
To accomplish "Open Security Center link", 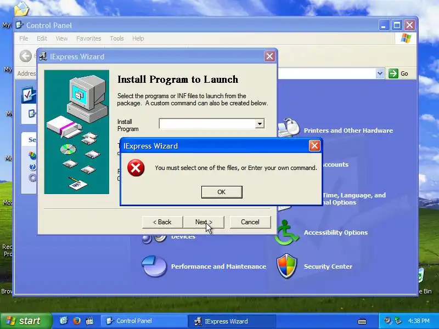I will (x=328, y=266).
